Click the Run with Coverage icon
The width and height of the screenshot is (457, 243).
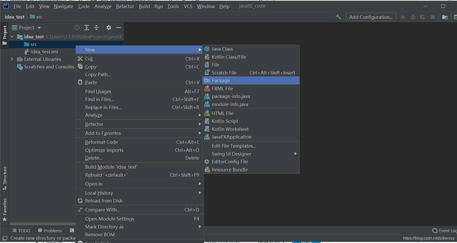423,17
